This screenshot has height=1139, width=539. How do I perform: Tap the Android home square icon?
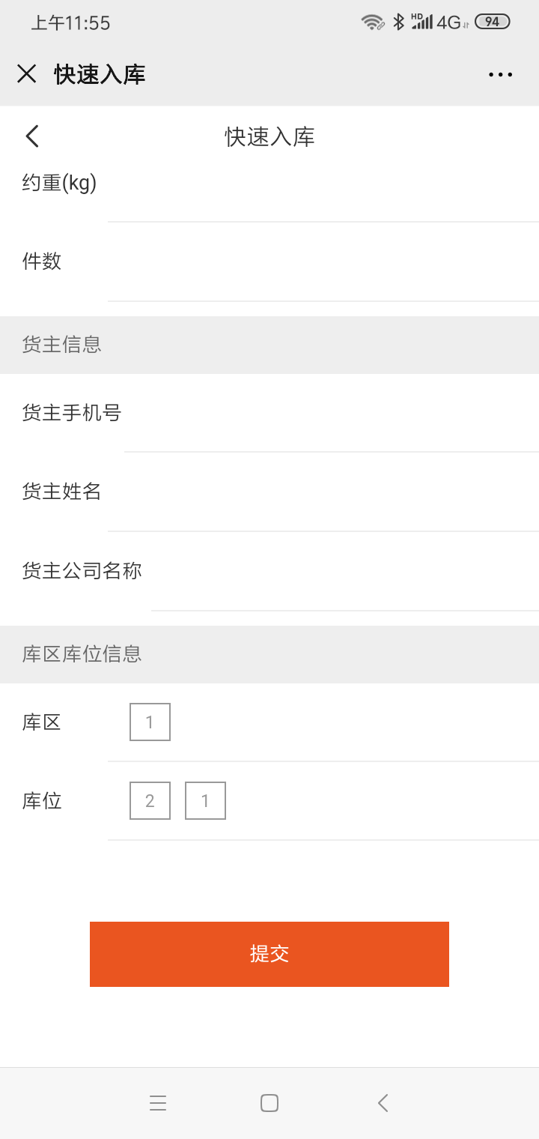click(269, 1103)
